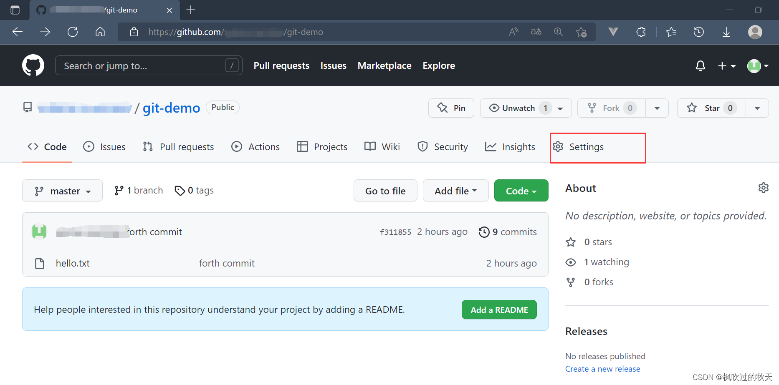Switch to the Projects tab

(322, 147)
